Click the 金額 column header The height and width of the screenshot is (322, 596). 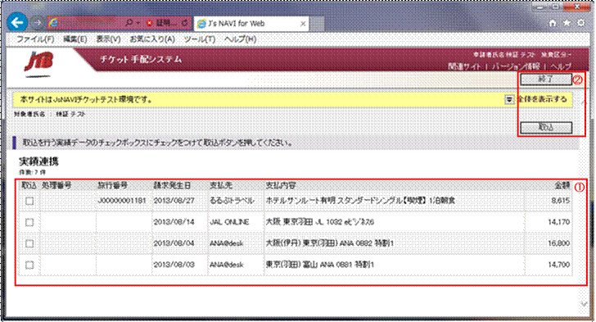tap(562, 185)
